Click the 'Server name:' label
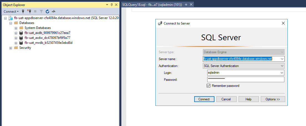Viewport: 306px width, 126px height. [168, 59]
